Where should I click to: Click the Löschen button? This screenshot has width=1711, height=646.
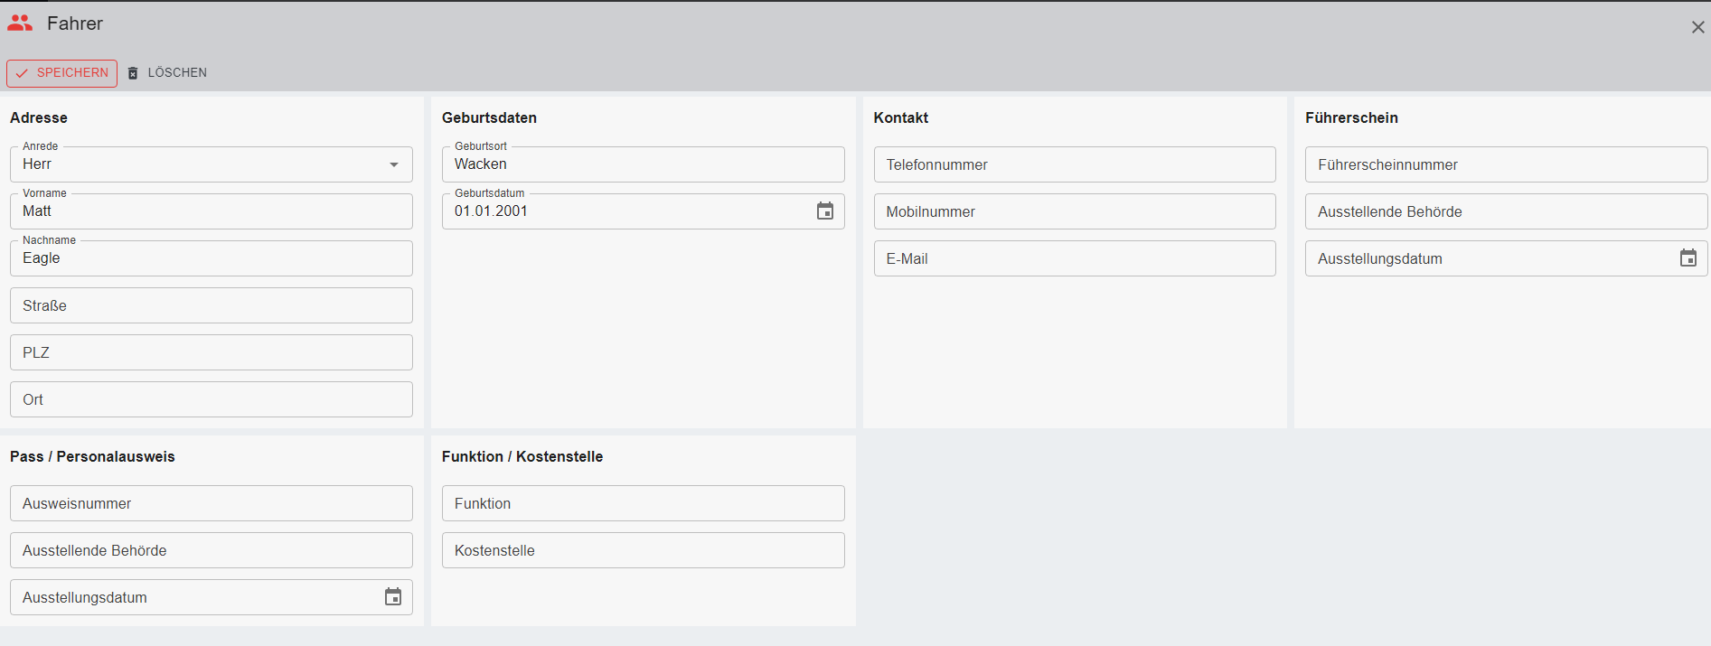point(176,73)
